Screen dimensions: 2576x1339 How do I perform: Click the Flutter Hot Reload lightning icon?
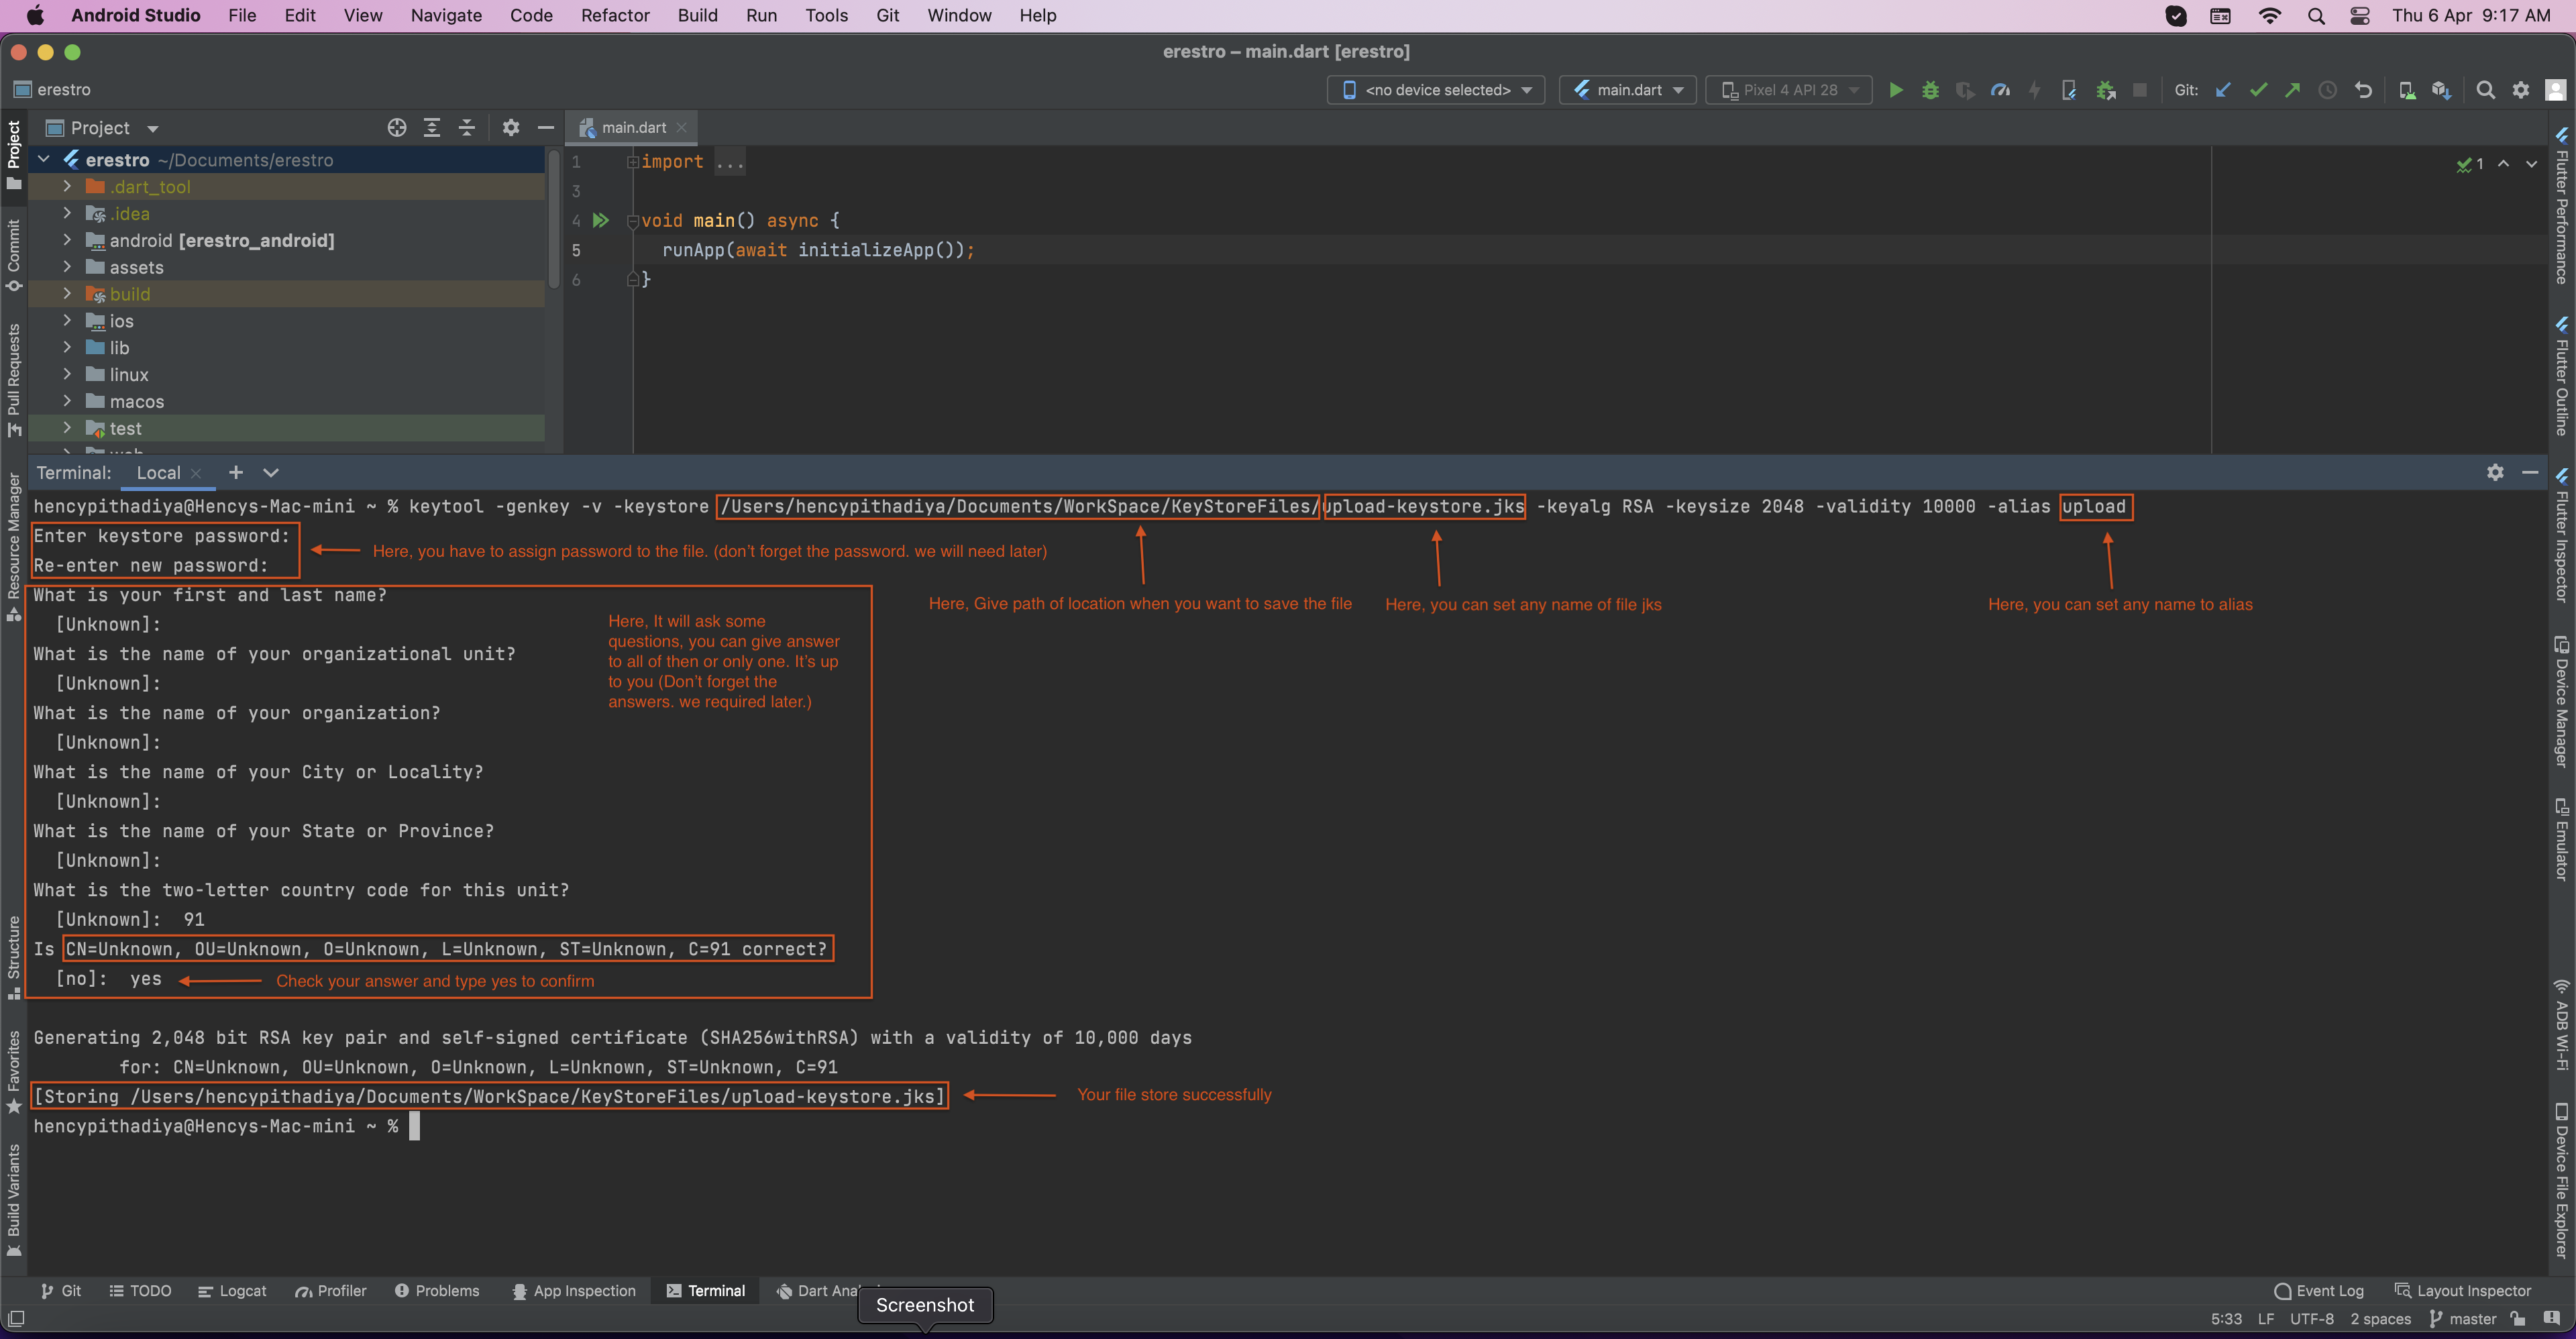(2034, 90)
